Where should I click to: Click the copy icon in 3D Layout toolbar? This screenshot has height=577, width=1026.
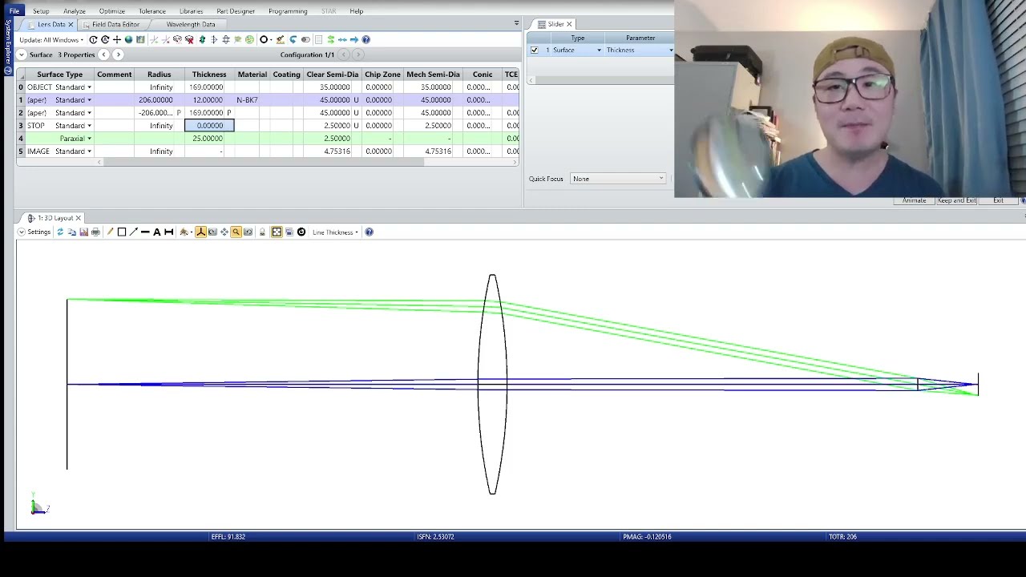point(71,232)
